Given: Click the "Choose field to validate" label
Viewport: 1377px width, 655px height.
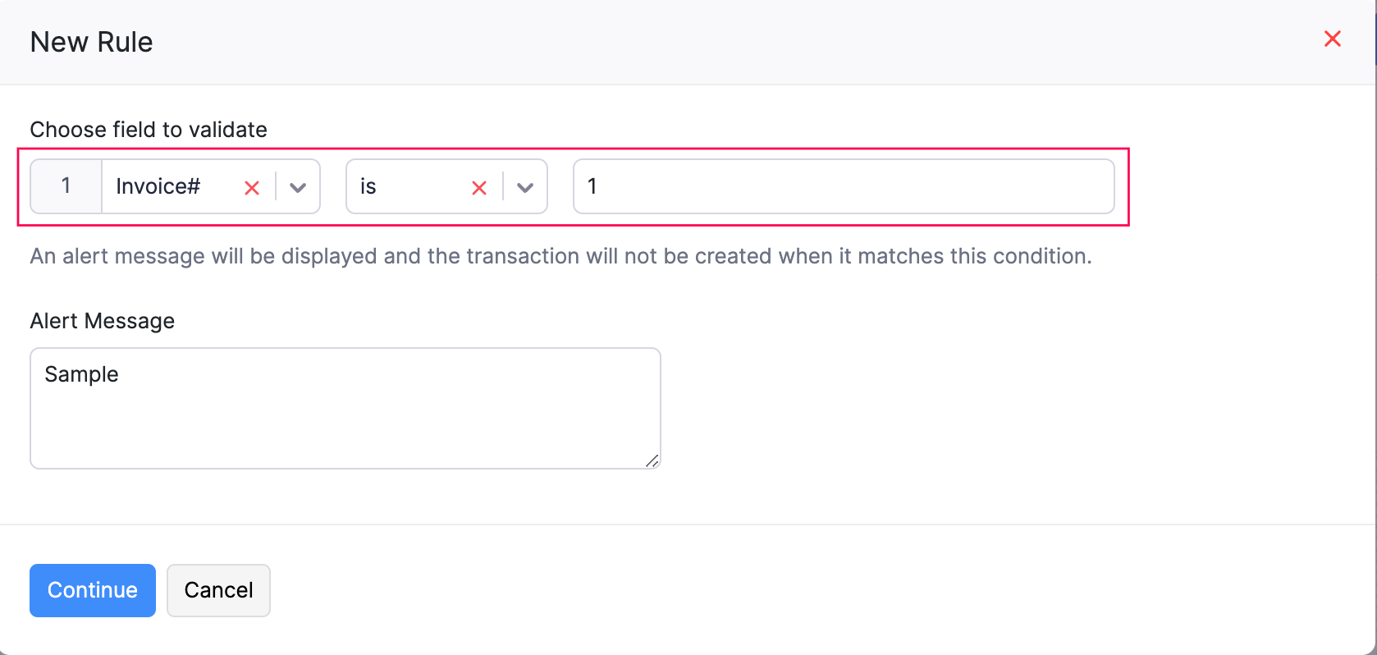Looking at the screenshot, I should click(149, 130).
